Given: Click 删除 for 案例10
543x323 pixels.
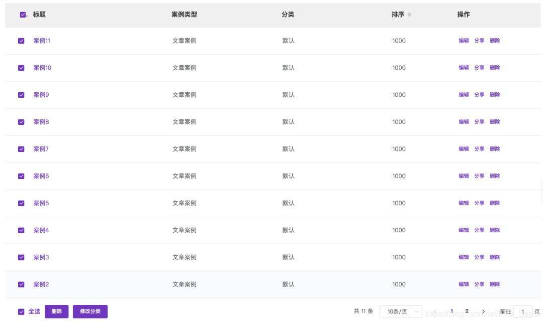Looking at the screenshot, I should (495, 67).
